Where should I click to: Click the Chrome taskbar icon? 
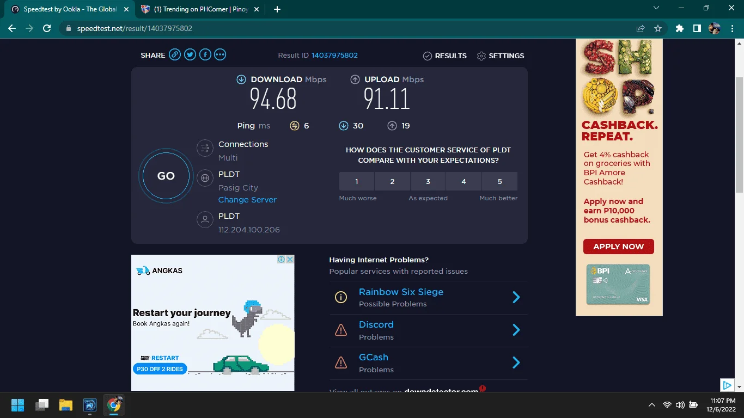[114, 404]
